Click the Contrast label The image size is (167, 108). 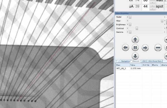coord(120,28)
